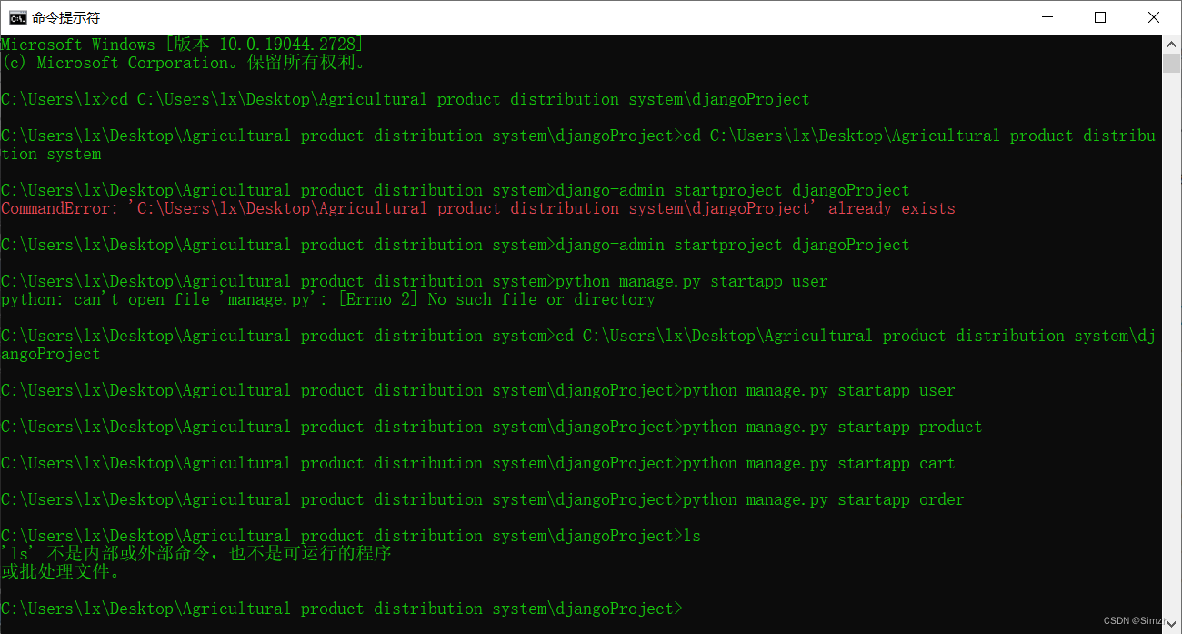1182x634 pixels.
Task: Click the 'ls' command after the prompt
Action: pos(692,536)
